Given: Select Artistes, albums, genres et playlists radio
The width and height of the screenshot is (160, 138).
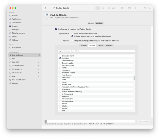Looking at the screenshot, I should 72,36.
